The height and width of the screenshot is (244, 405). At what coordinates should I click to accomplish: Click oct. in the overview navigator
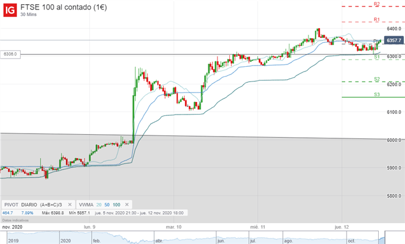[x=351, y=240]
